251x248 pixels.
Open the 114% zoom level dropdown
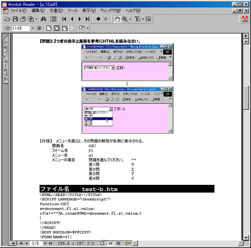pyautogui.click(x=33, y=28)
